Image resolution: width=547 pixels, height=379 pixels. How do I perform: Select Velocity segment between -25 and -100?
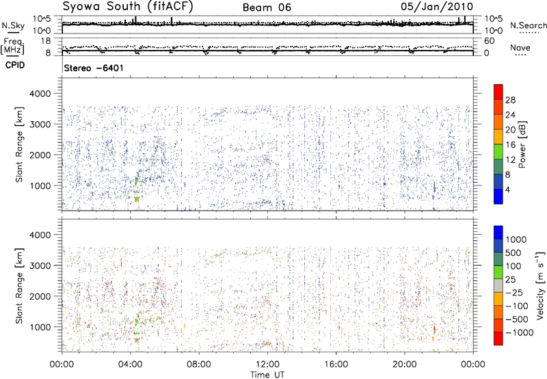[498, 299]
